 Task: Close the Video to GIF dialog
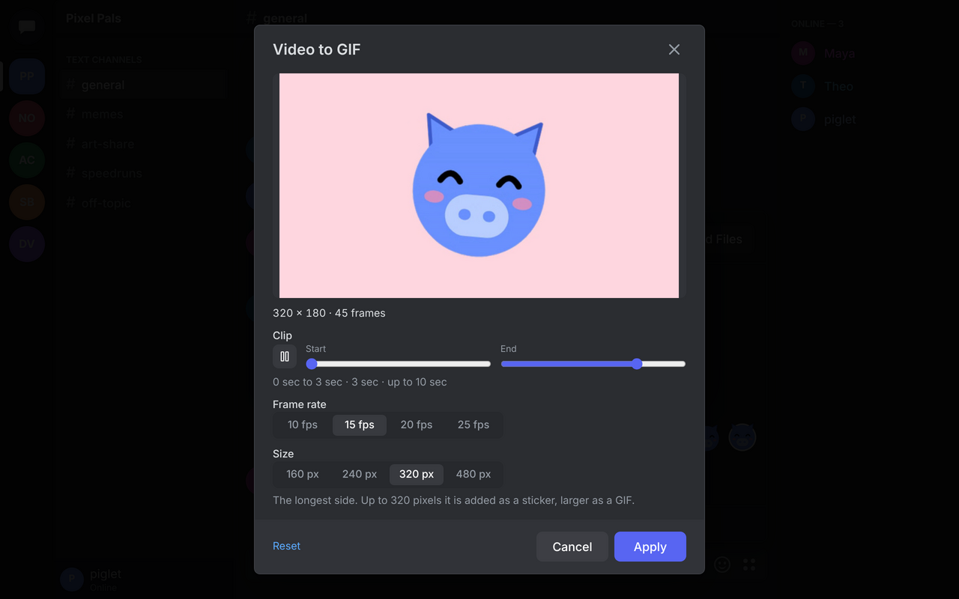(x=674, y=49)
